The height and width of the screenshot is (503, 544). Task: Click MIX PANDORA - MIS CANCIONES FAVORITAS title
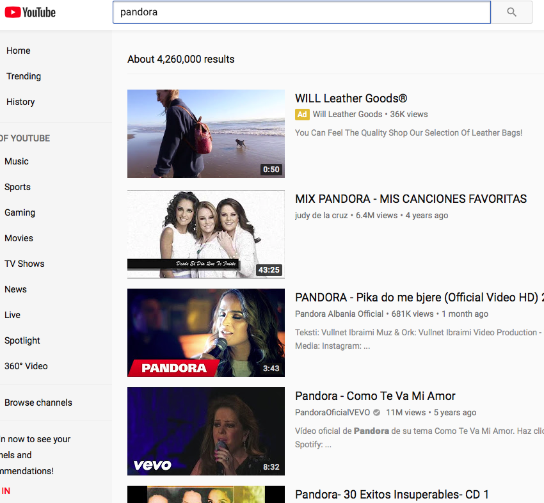click(411, 199)
